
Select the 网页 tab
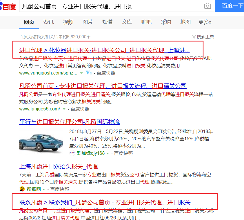29,22
